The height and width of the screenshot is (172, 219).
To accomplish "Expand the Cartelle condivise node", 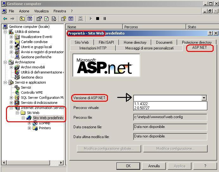I will coord(11,42).
